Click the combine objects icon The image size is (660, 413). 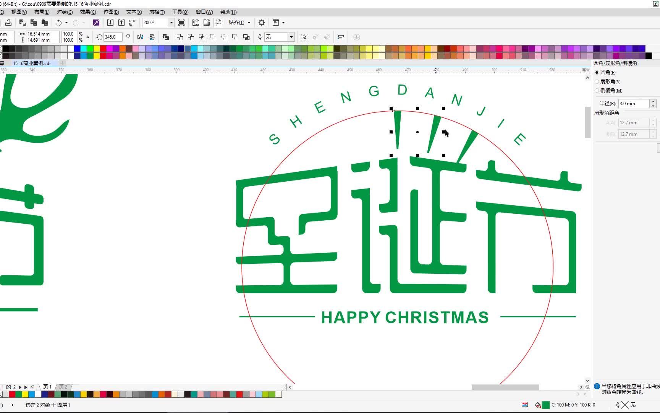166,37
